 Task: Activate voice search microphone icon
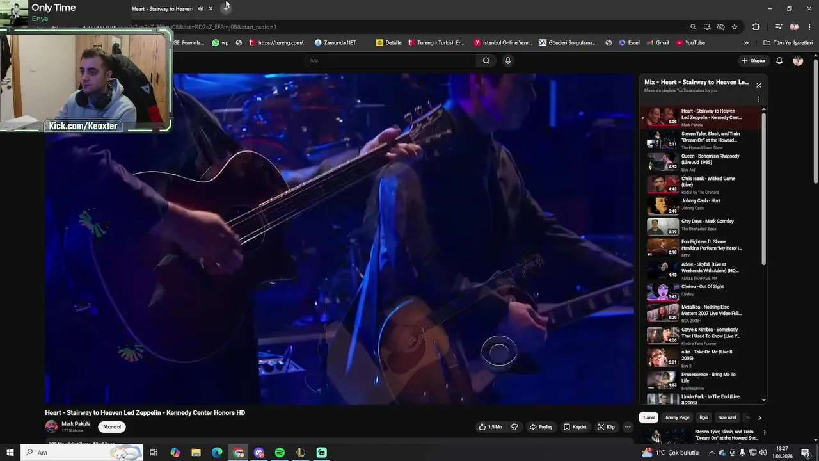[x=508, y=61]
